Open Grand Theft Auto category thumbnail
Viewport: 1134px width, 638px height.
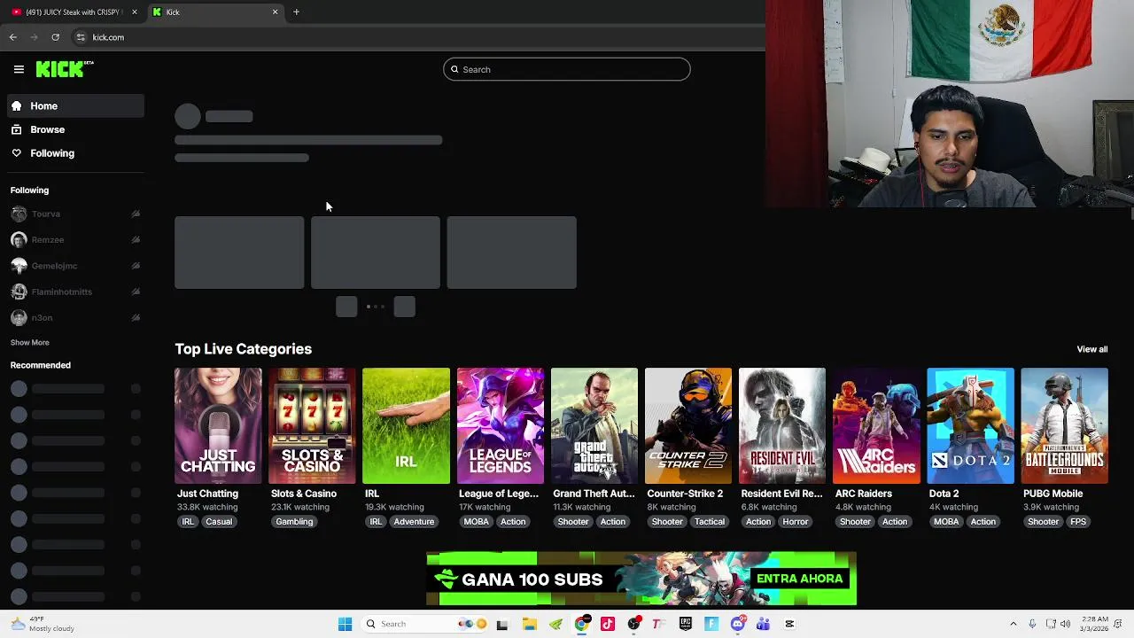click(x=594, y=426)
